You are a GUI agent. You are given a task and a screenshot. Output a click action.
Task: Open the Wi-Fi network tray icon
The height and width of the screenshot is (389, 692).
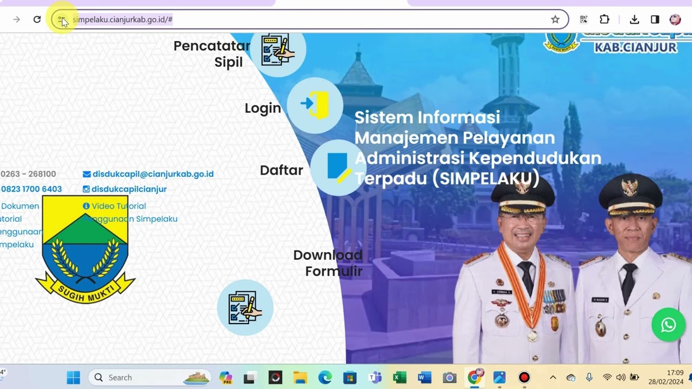point(608,378)
